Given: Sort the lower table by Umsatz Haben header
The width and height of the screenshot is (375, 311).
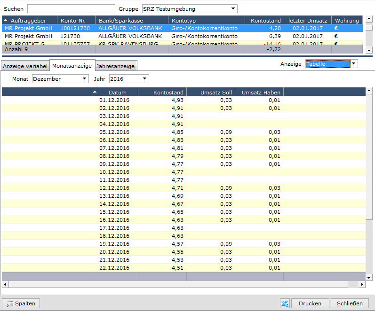Looking at the screenshot, I should [259, 92].
